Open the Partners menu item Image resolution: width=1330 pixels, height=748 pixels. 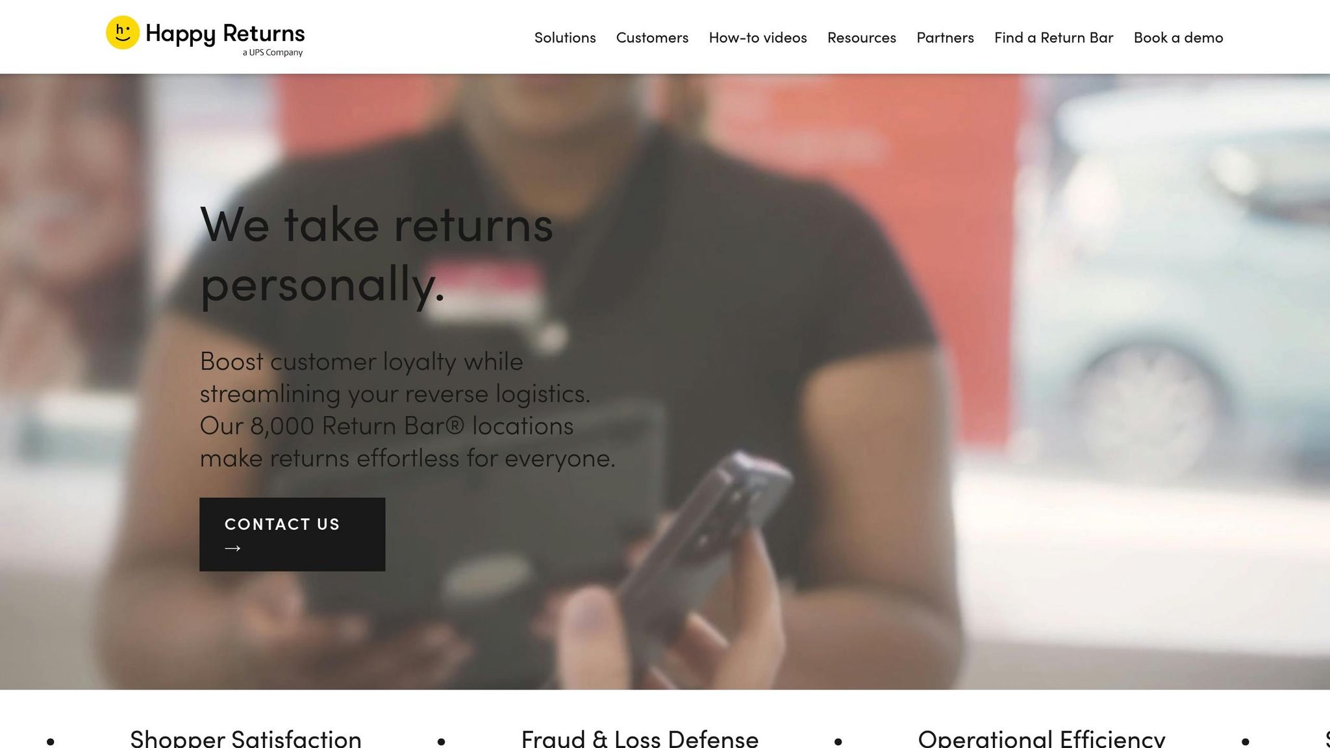[945, 38]
